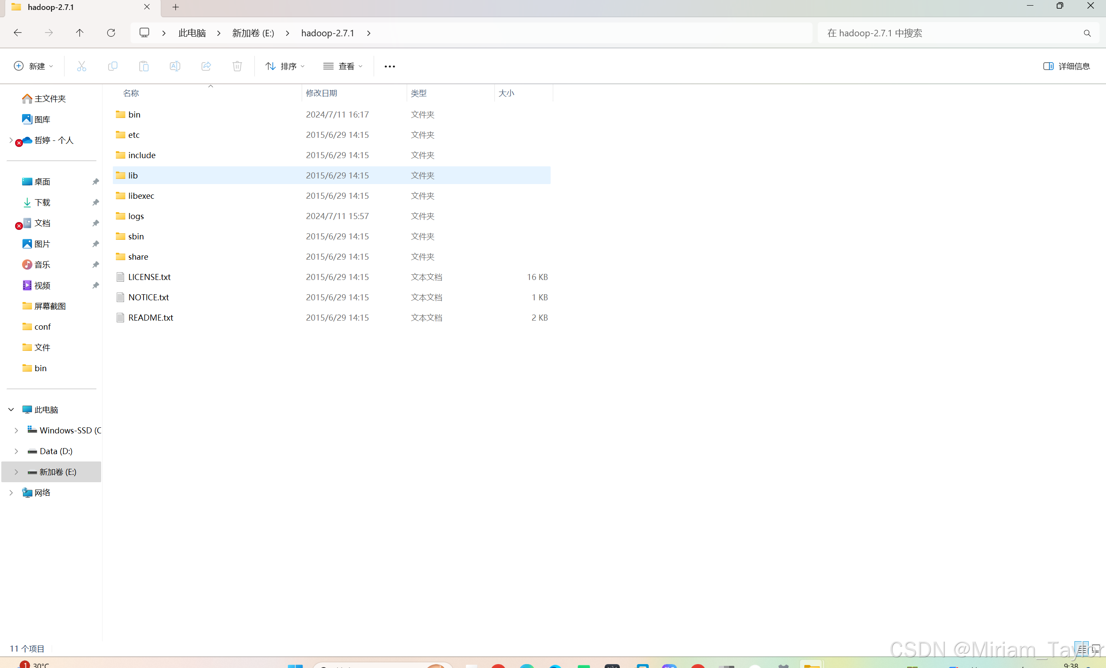
Task: Unpin 桌面 from quick access
Action: point(95,182)
